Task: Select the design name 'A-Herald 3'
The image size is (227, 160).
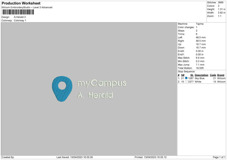Action: (x=20, y=17)
